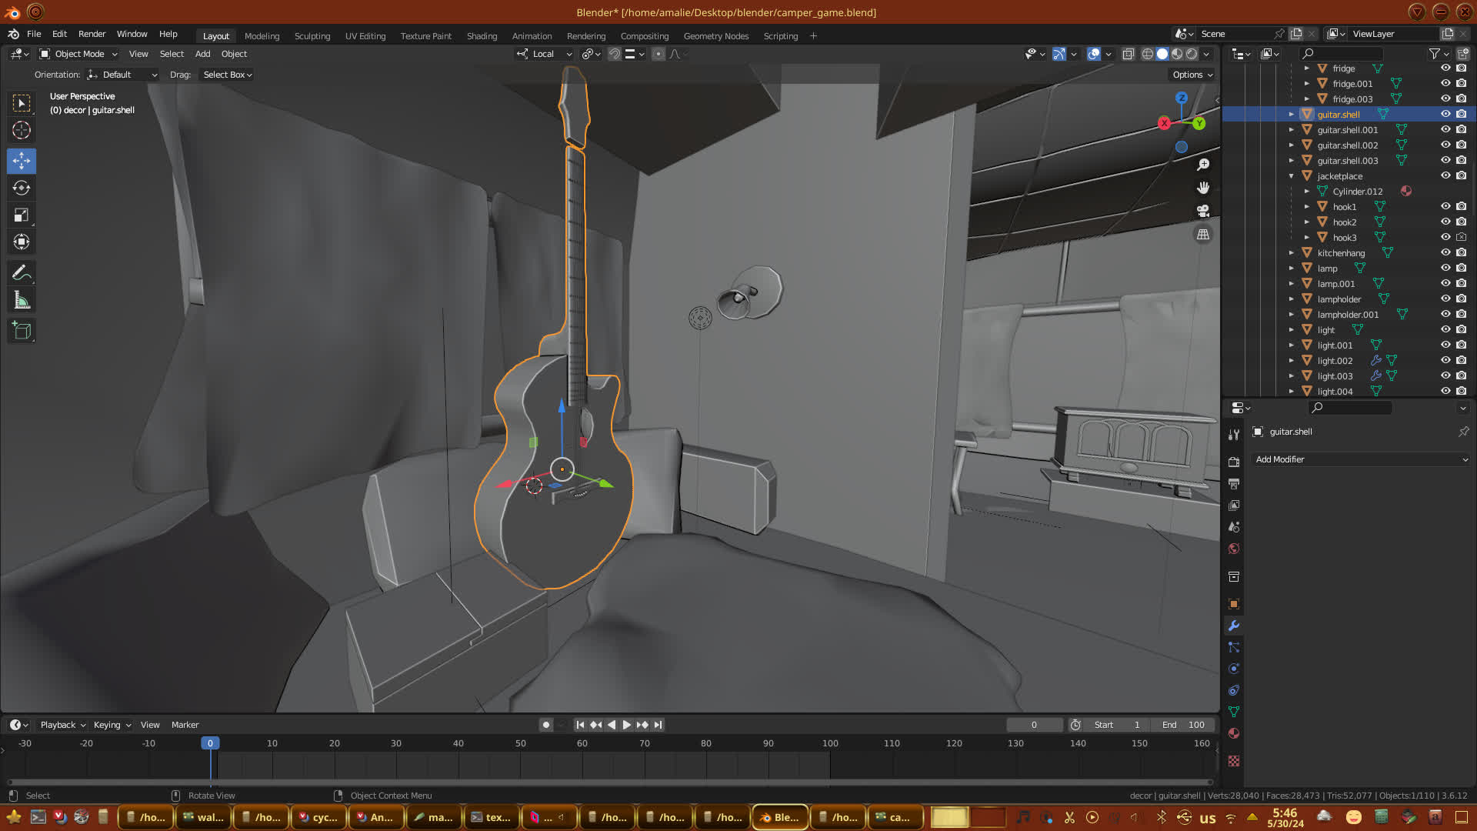The image size is (1477, 831).
Task: Open the Material properties tab
Action: pos(1234,733)
